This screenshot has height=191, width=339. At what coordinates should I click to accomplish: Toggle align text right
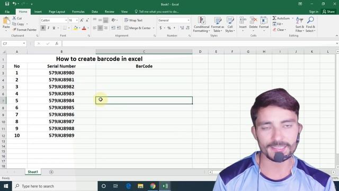105,28
